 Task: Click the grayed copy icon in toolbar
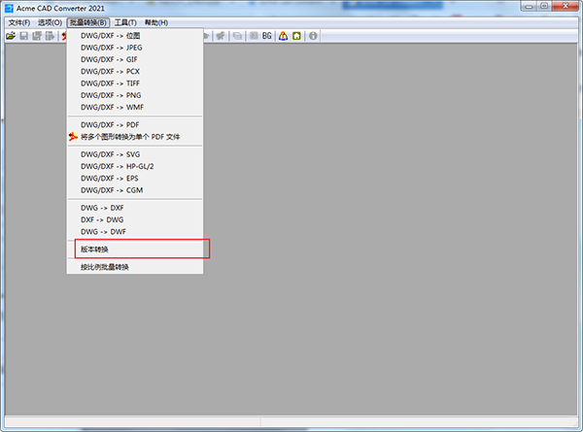[x=237, y=36]
